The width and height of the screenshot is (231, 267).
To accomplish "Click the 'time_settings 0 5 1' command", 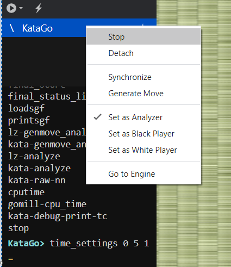I will (99, 243).
